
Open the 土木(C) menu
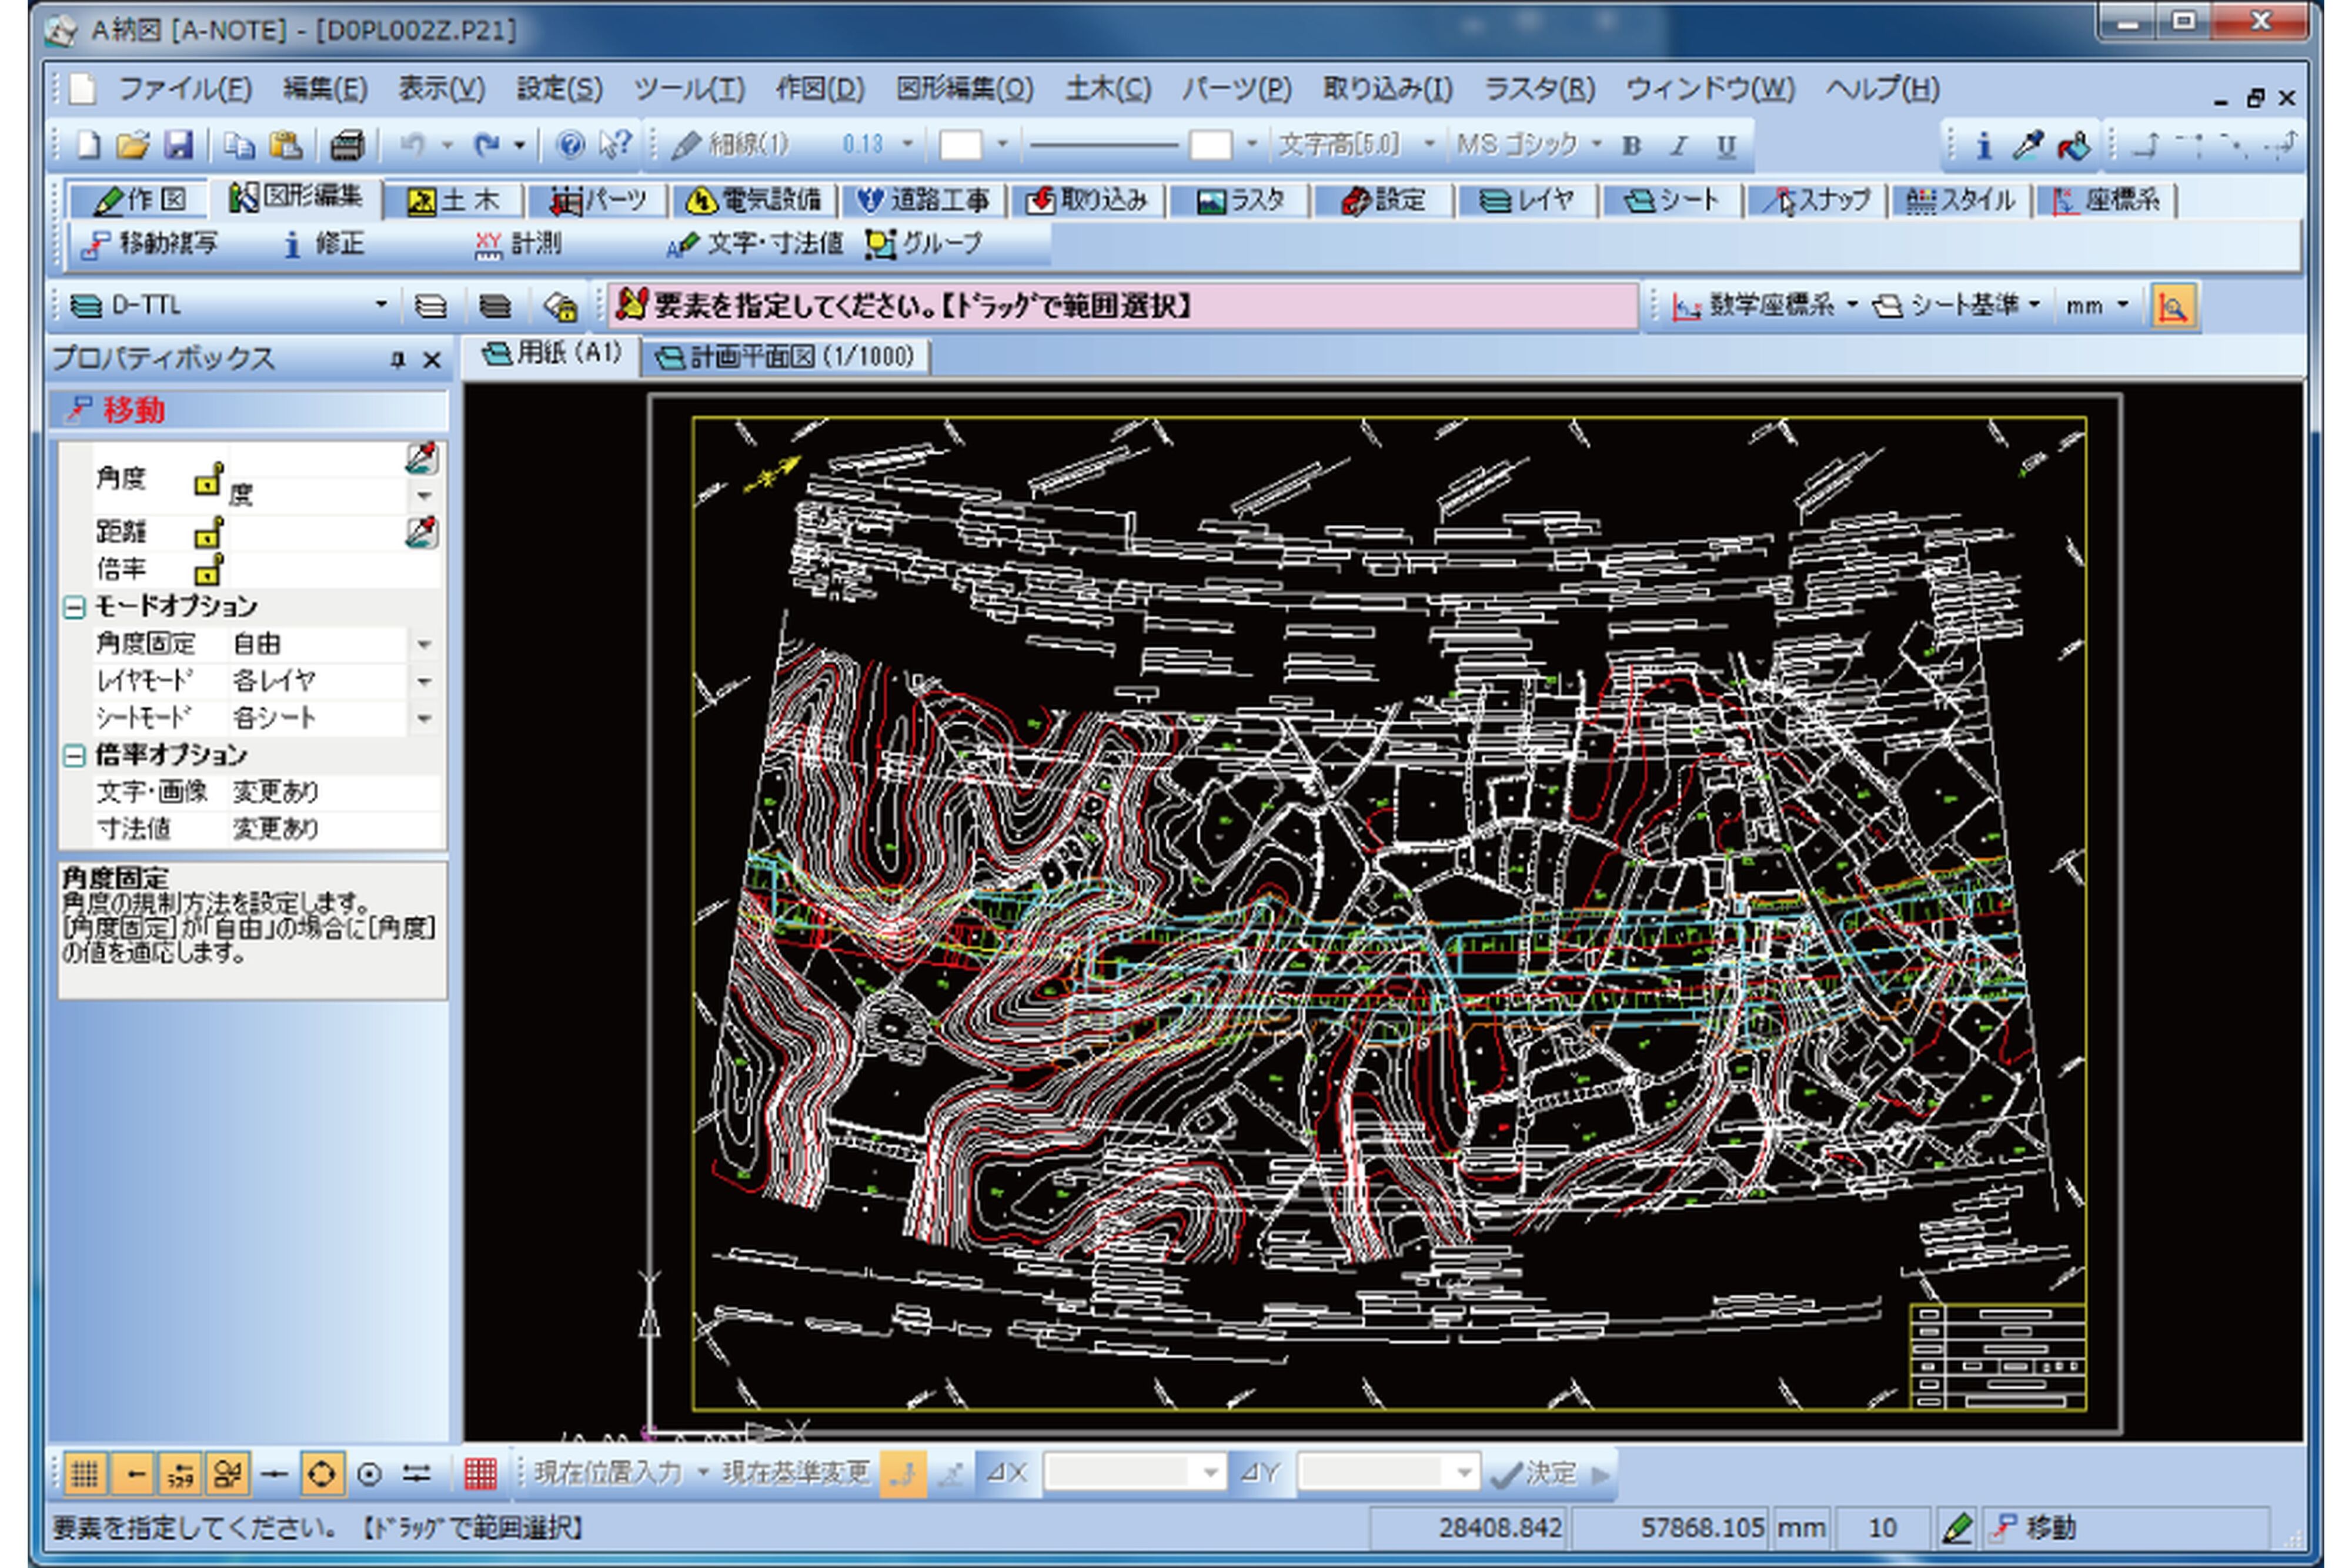pyautogui.click(x=1107, y=89)
